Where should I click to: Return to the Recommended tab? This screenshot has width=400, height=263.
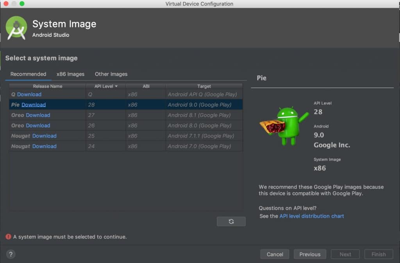point(28,74)
